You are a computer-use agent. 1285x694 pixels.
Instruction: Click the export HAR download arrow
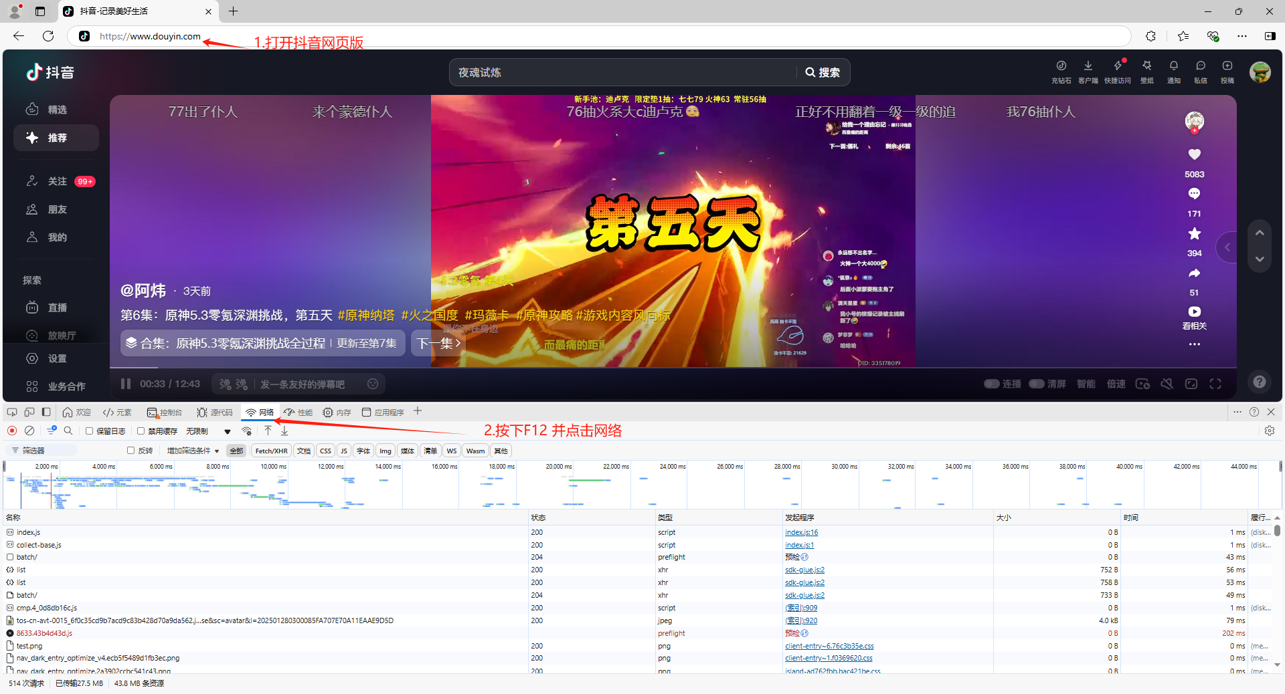click(284, 431)
